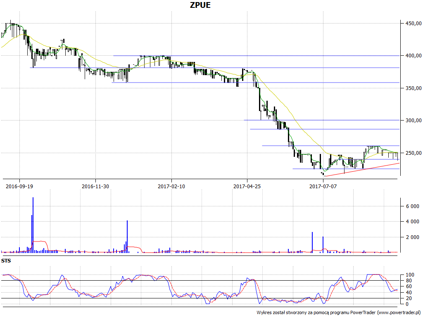This screenshot has width=423, height=317.
Task: Select the 2016-09-19 date label
Action: pyautogui.click(x=19, y=186)
